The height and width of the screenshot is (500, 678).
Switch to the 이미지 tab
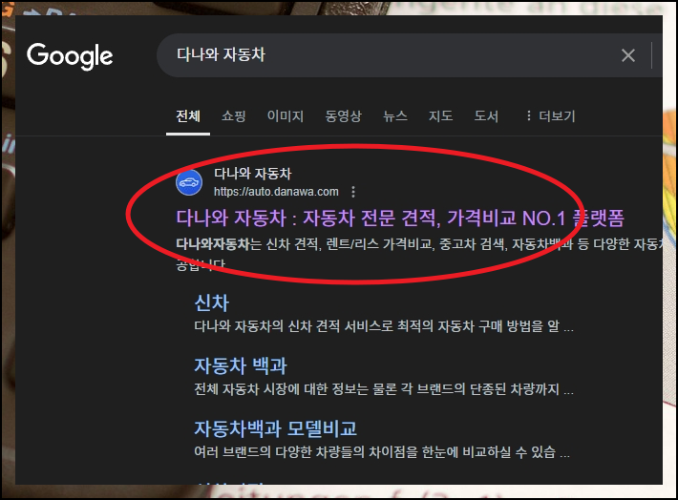coord(286,115)
